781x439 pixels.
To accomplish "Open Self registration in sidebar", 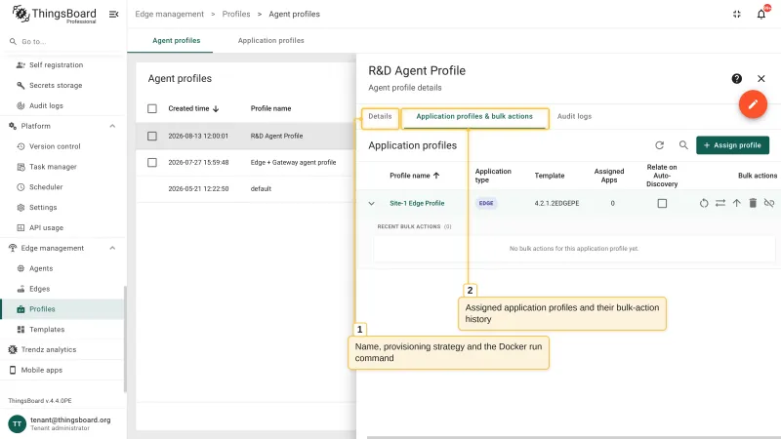I will [x=62, y=64].
